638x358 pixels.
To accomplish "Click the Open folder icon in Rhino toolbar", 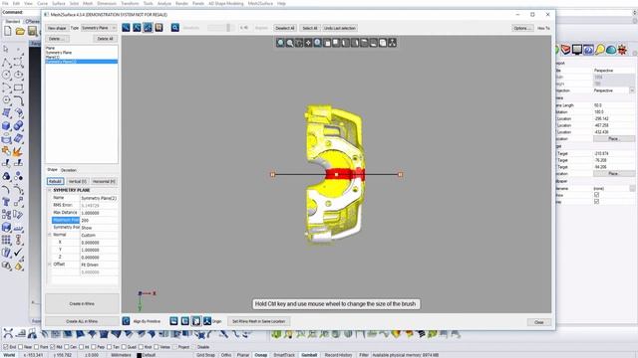I will pyautogui.click(x=20, y=31).
